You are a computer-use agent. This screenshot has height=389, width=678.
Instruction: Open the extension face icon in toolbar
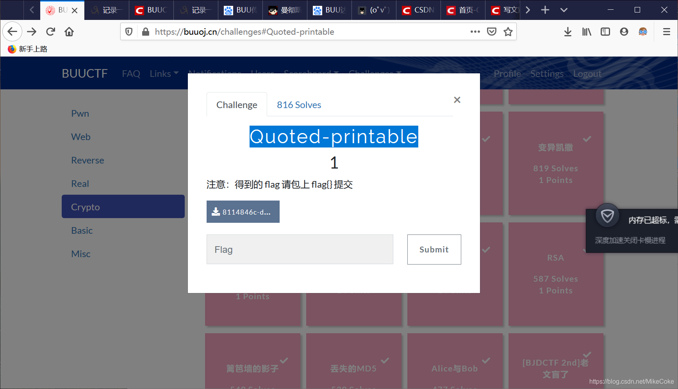pyautogui.click(x=643, y=32)
